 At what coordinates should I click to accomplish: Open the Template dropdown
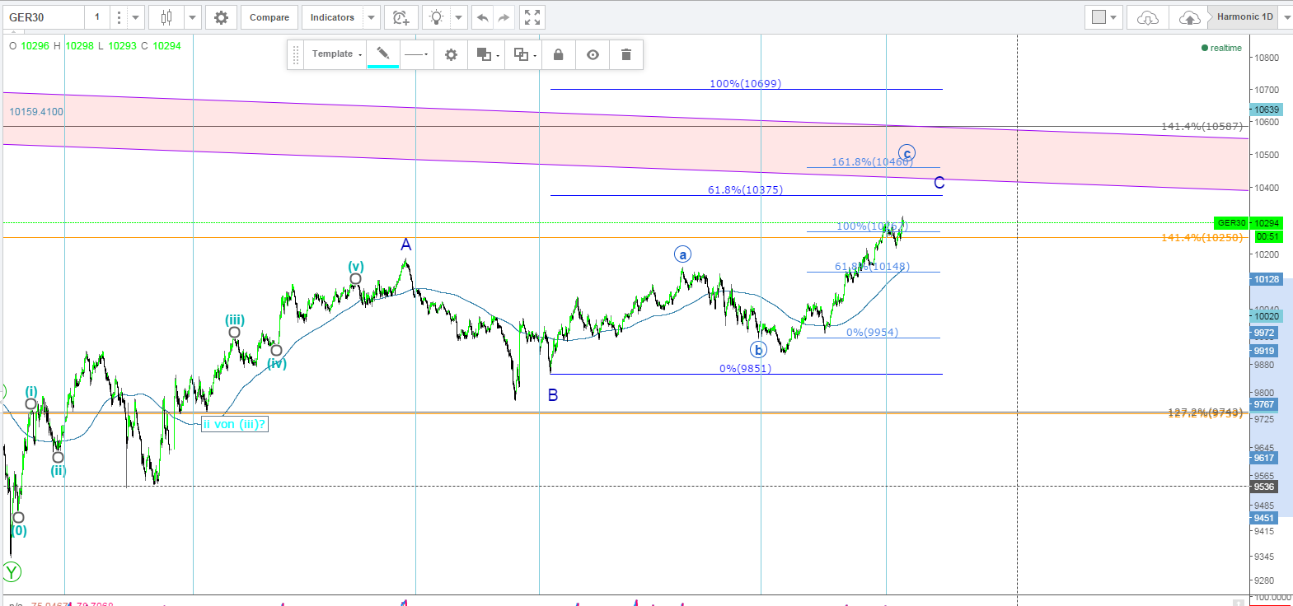336,54
